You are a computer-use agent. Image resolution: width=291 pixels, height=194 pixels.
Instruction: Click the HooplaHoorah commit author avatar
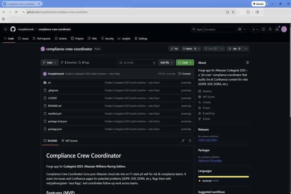(45, 74)
